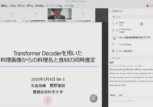This screenshot has width=153, height=107.
Task: Open the ミーティング menu
Action: [x=54, y=6]
